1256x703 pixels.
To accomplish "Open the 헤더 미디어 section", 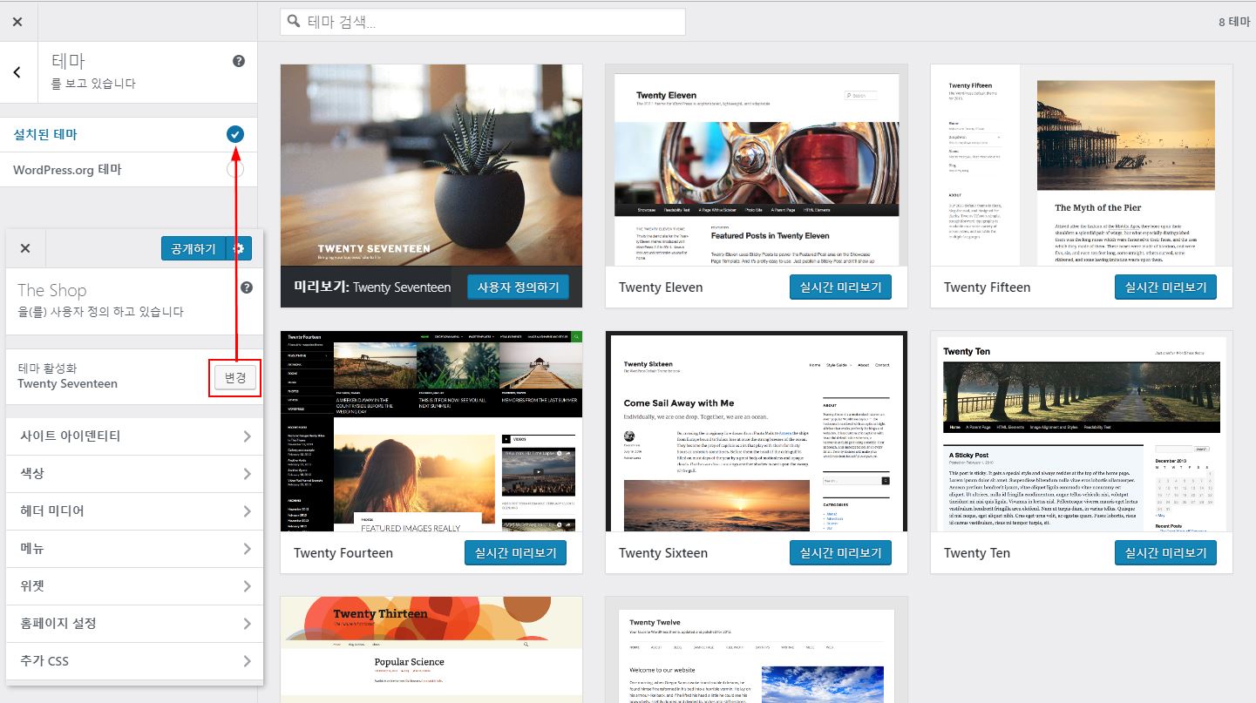I will 134,511.
